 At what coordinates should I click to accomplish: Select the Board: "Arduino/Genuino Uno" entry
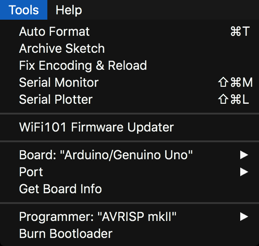tap(129, 155)
